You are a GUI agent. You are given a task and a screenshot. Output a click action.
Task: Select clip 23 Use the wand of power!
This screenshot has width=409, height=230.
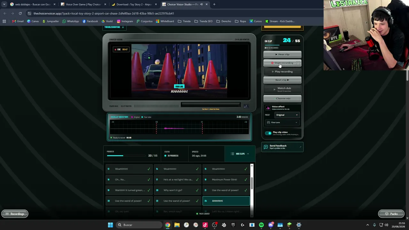point(178,201)
